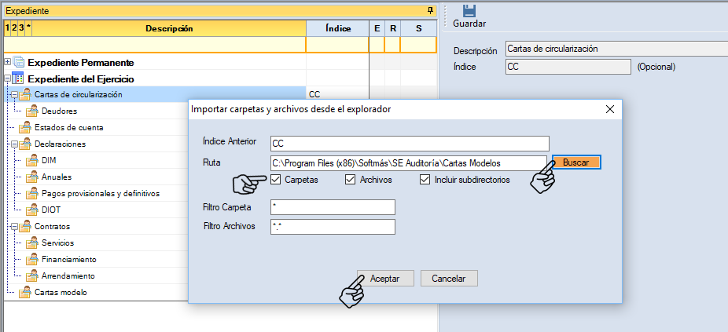Click the Índice column header
Screen dimensions: 728x332
[x=337, y=28]
